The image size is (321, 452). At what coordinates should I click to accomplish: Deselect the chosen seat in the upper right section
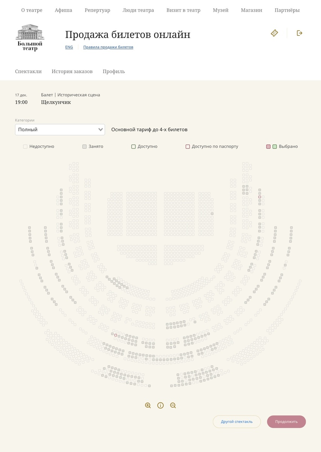[x=259, y=196]
